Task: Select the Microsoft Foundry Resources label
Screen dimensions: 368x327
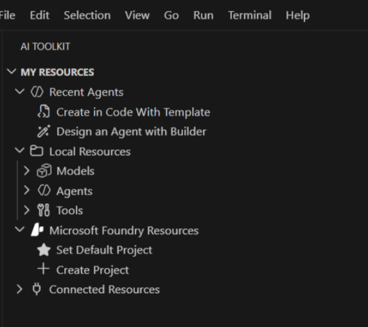Action: point(124,230)
